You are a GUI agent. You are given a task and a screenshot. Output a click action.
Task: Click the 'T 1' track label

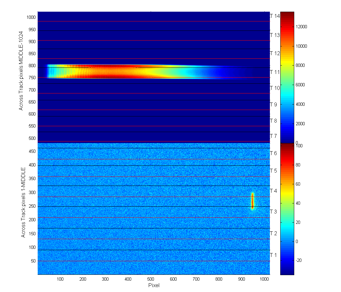[273, 255]
